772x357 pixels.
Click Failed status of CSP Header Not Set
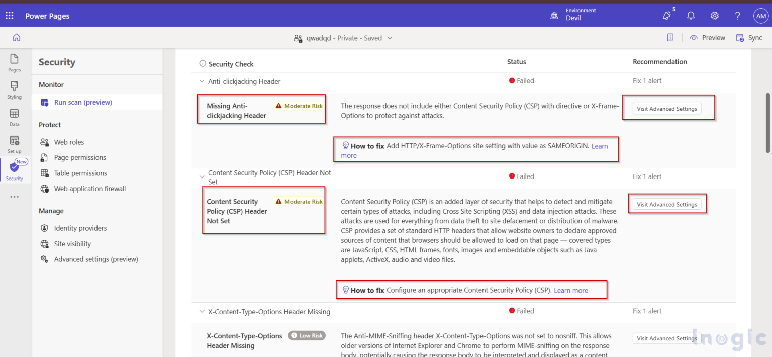point(521,176)
